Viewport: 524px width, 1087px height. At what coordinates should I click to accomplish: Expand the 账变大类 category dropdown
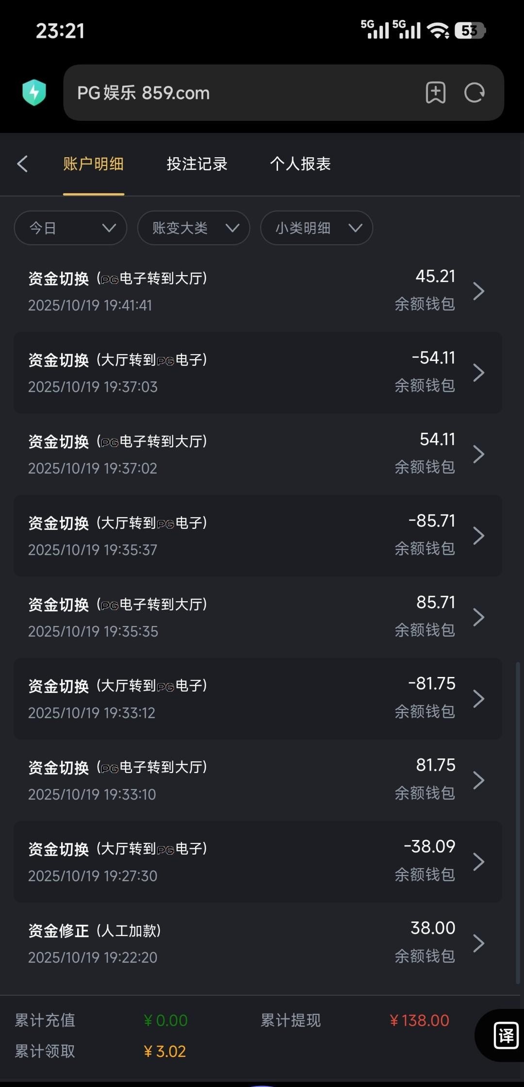pos(194,228)
